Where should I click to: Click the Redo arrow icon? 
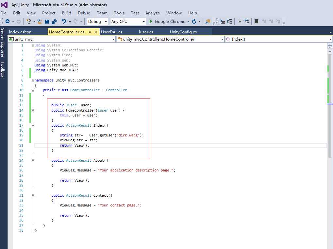pyautogui.click(x=75, y=21)
